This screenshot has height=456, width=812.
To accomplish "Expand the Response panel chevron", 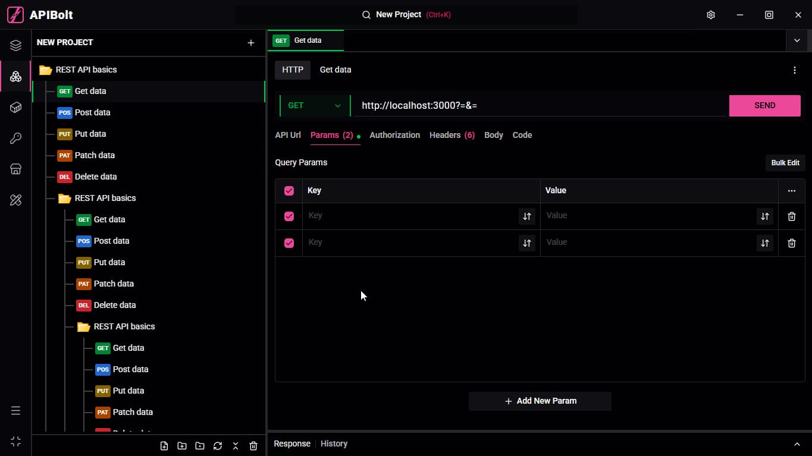I will point(797,444).
